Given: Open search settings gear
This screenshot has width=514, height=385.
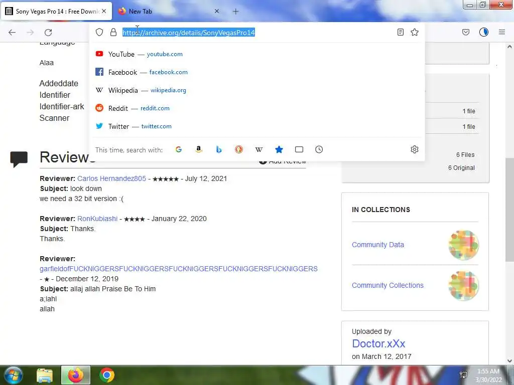Looking at the screenshot, I should tap(415, 149).
